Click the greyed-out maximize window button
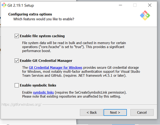Screen dimensions: 160x125 [135, 5]
